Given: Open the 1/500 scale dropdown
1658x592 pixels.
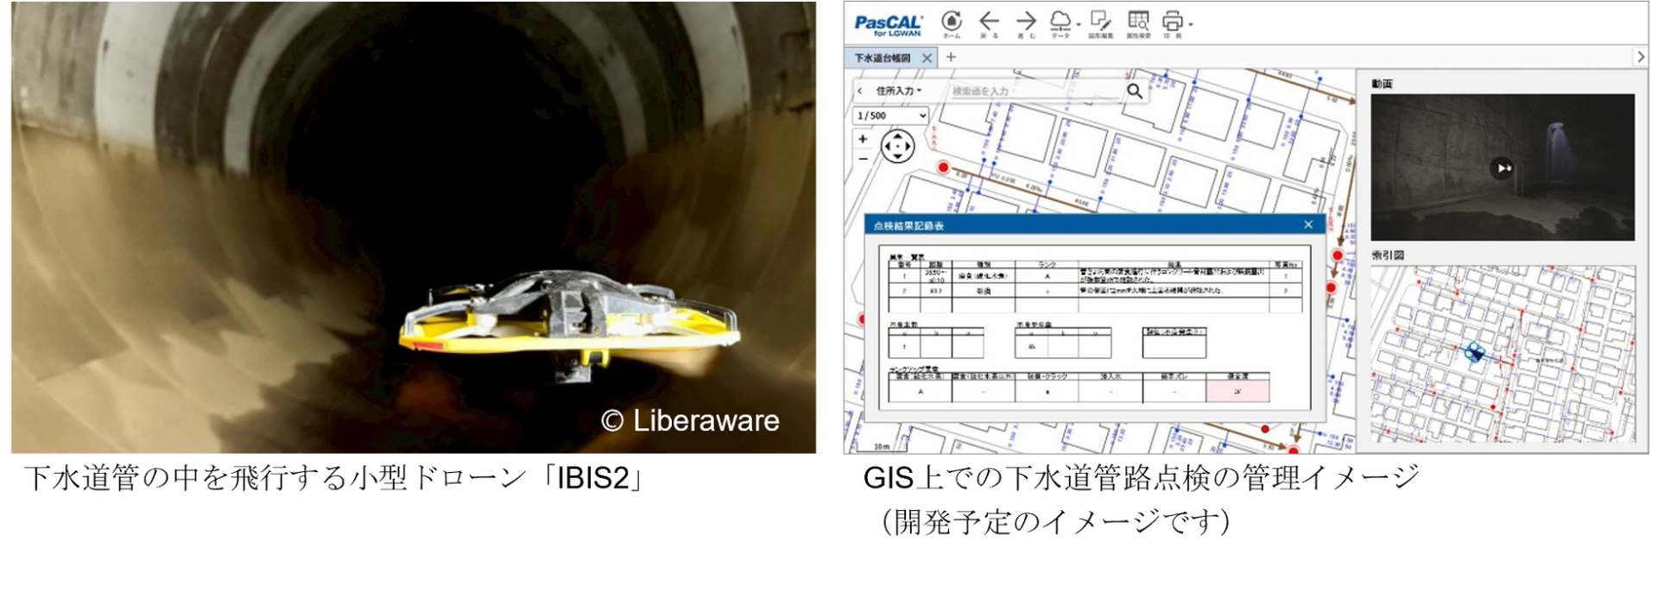Looking at the screenshot, I should (890, 116).
